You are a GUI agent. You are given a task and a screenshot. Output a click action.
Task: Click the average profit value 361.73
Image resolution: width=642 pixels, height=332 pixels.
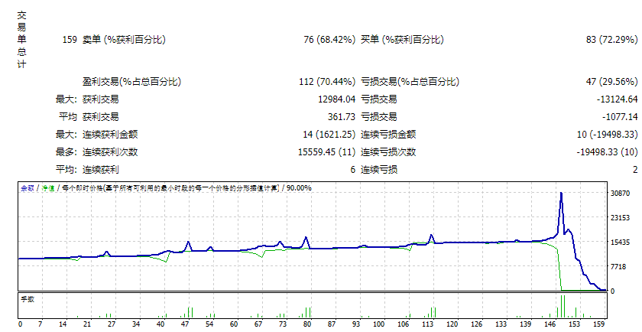342,117
